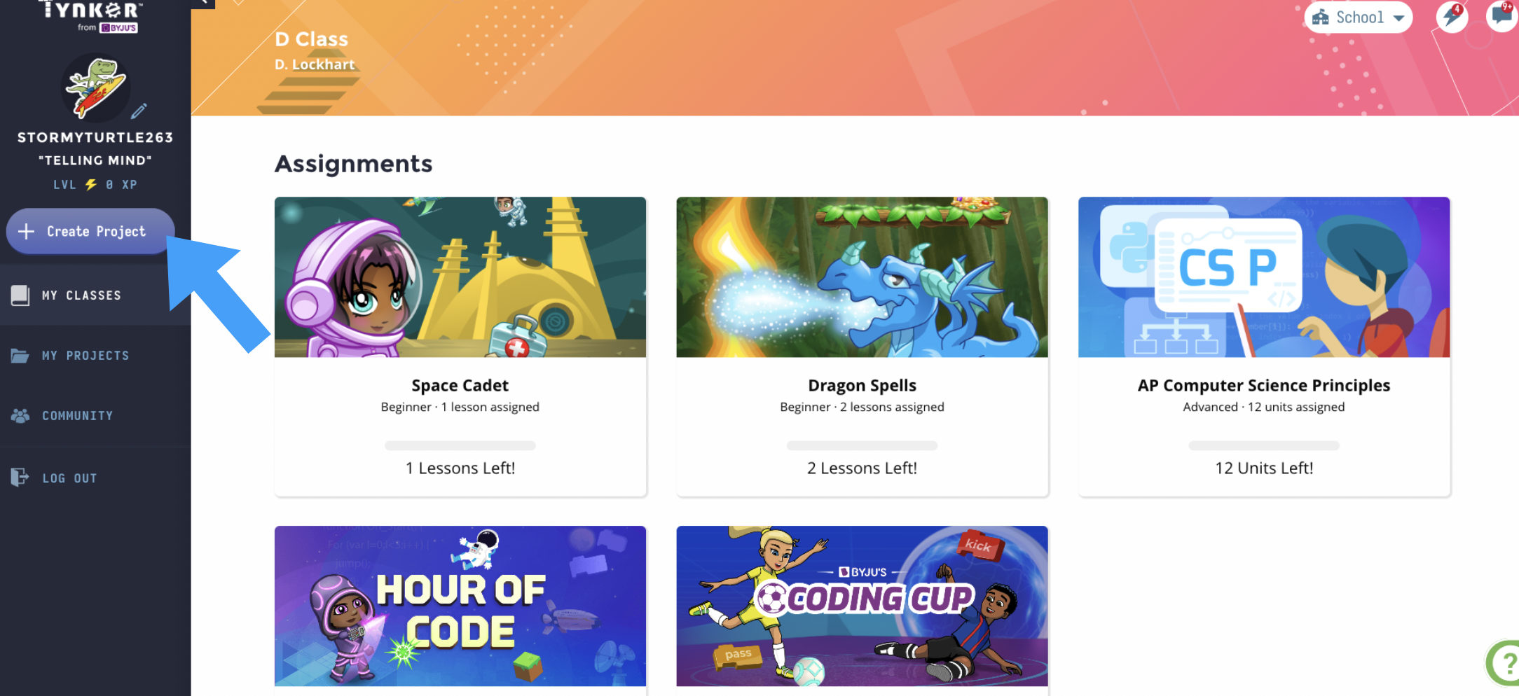Click the My Classes book icon
The image size is (1519, 696).
[x=20, y=295]
